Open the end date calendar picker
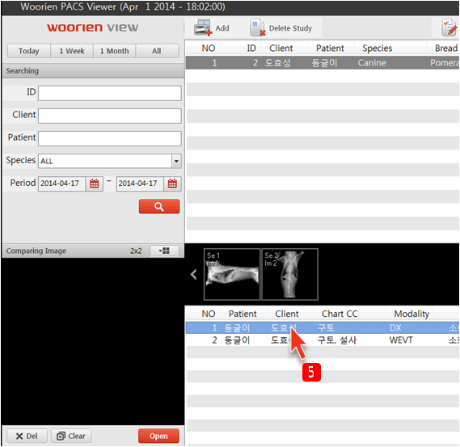This screenshot has height=447, width=460. [172, 184]
